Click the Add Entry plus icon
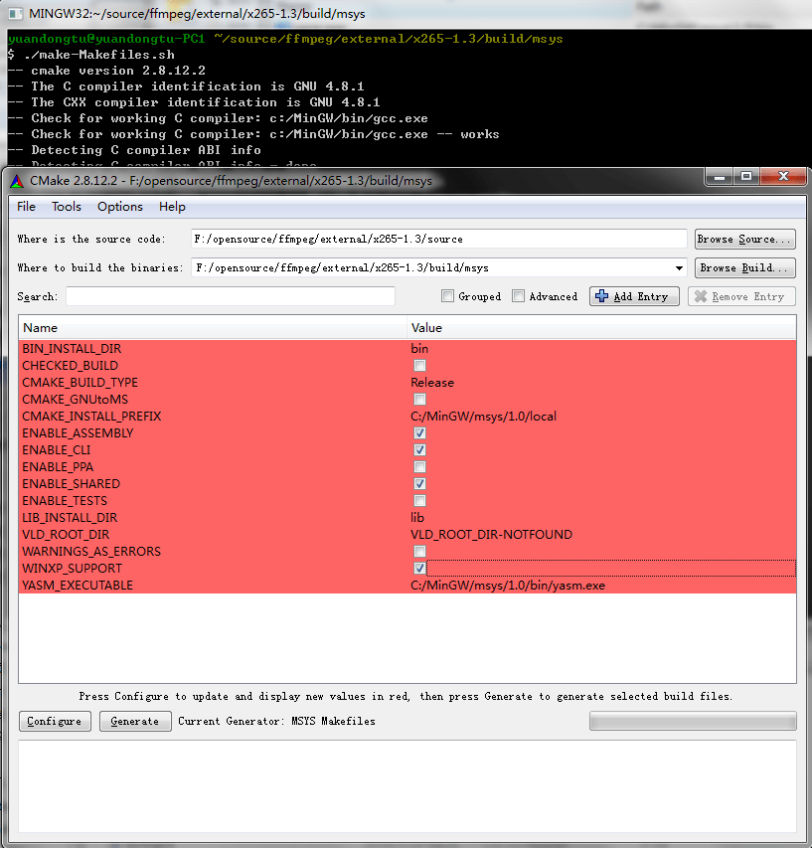The image size is (812, 848). 602,295
